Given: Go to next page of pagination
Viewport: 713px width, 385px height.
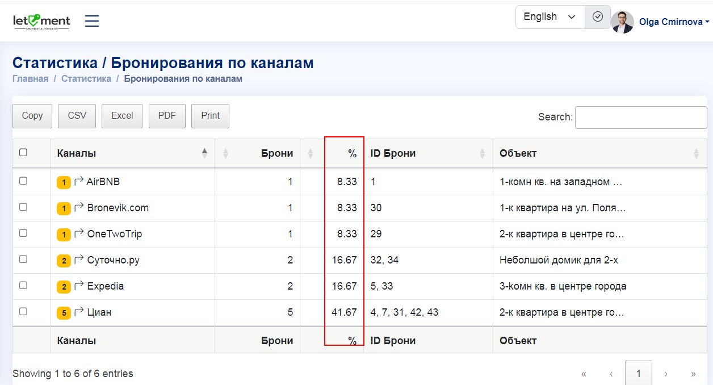Looking at the screenshot, I should coord(666,374).
